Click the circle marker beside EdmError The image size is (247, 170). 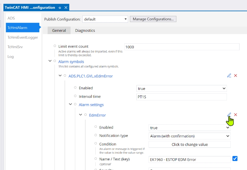85,115
